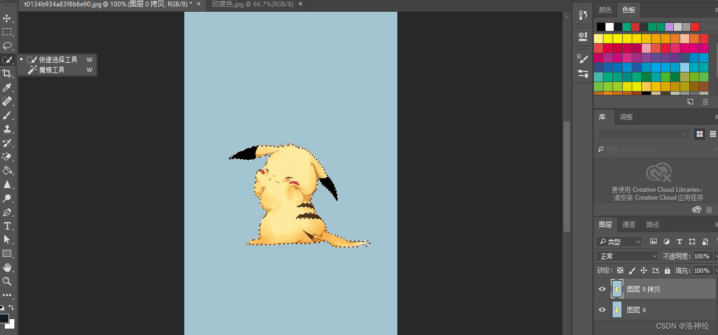Click the library panel trash icon
Viewport: 718px width, 335px height.
(x=709, y=210)
